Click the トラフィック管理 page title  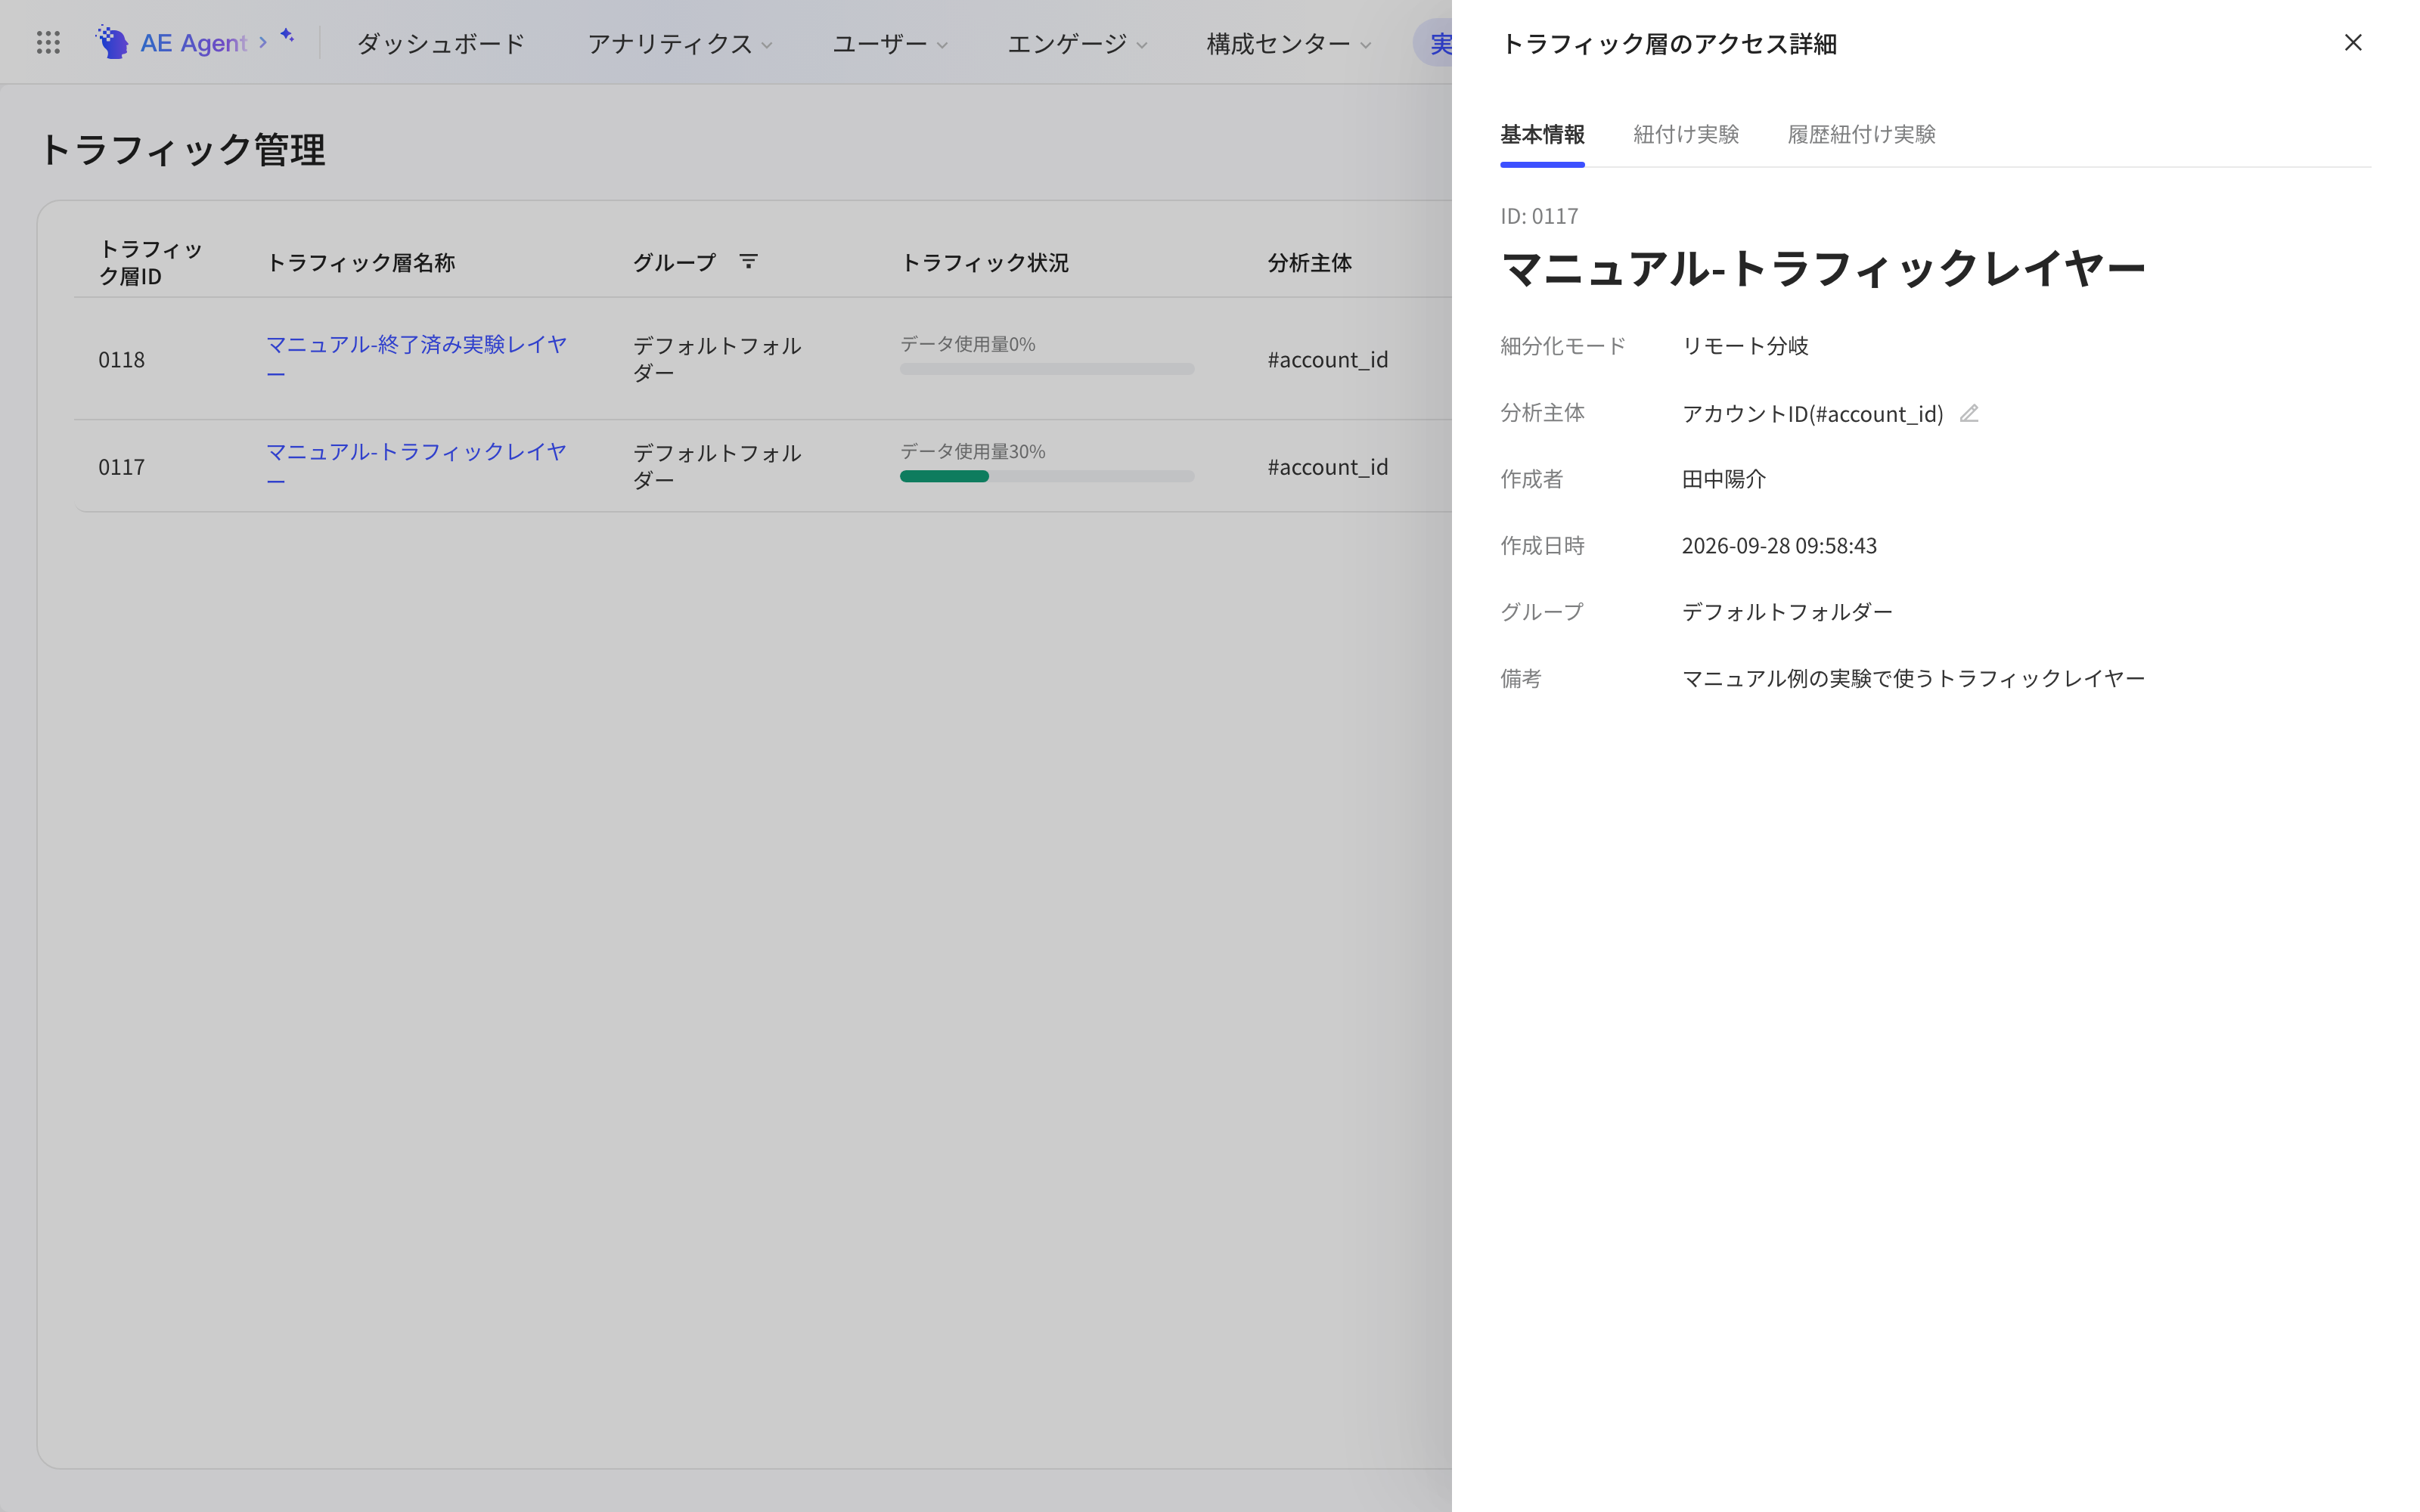182,150
